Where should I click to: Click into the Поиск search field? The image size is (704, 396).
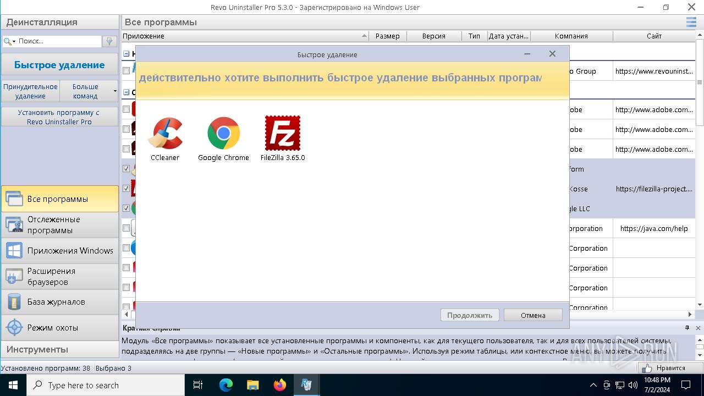tap(58, 41)
